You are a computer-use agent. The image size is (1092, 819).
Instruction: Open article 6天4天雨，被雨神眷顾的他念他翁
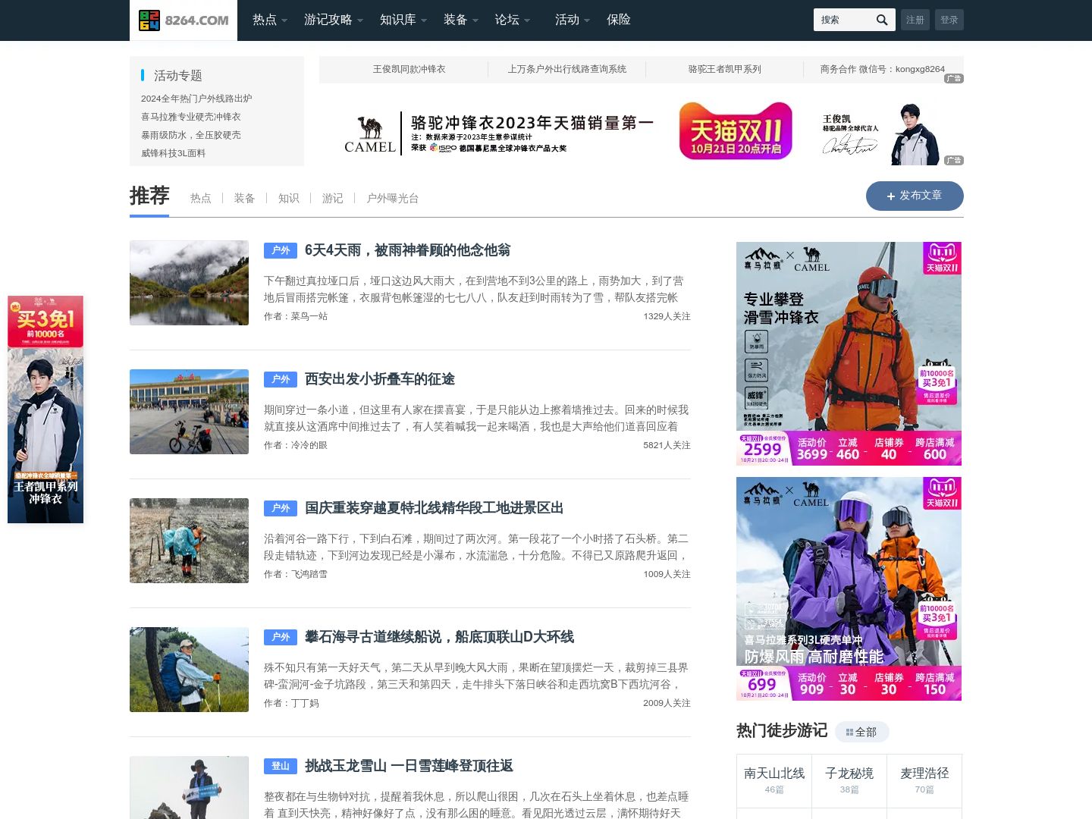[x=407, y=250]
